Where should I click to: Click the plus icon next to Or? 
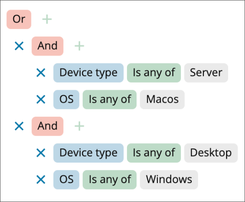[x=47, y=19]
